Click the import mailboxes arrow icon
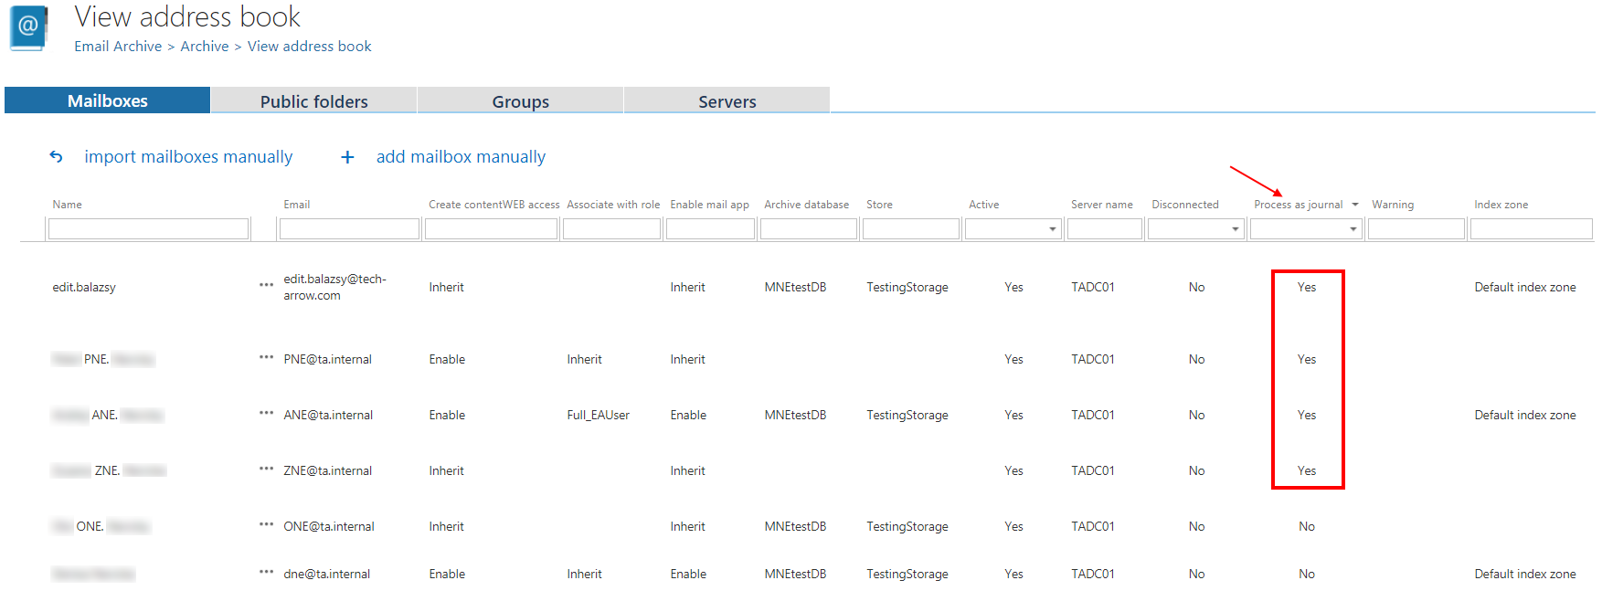1602x591 pixels. pyautogui.click(x=56, y=157)
